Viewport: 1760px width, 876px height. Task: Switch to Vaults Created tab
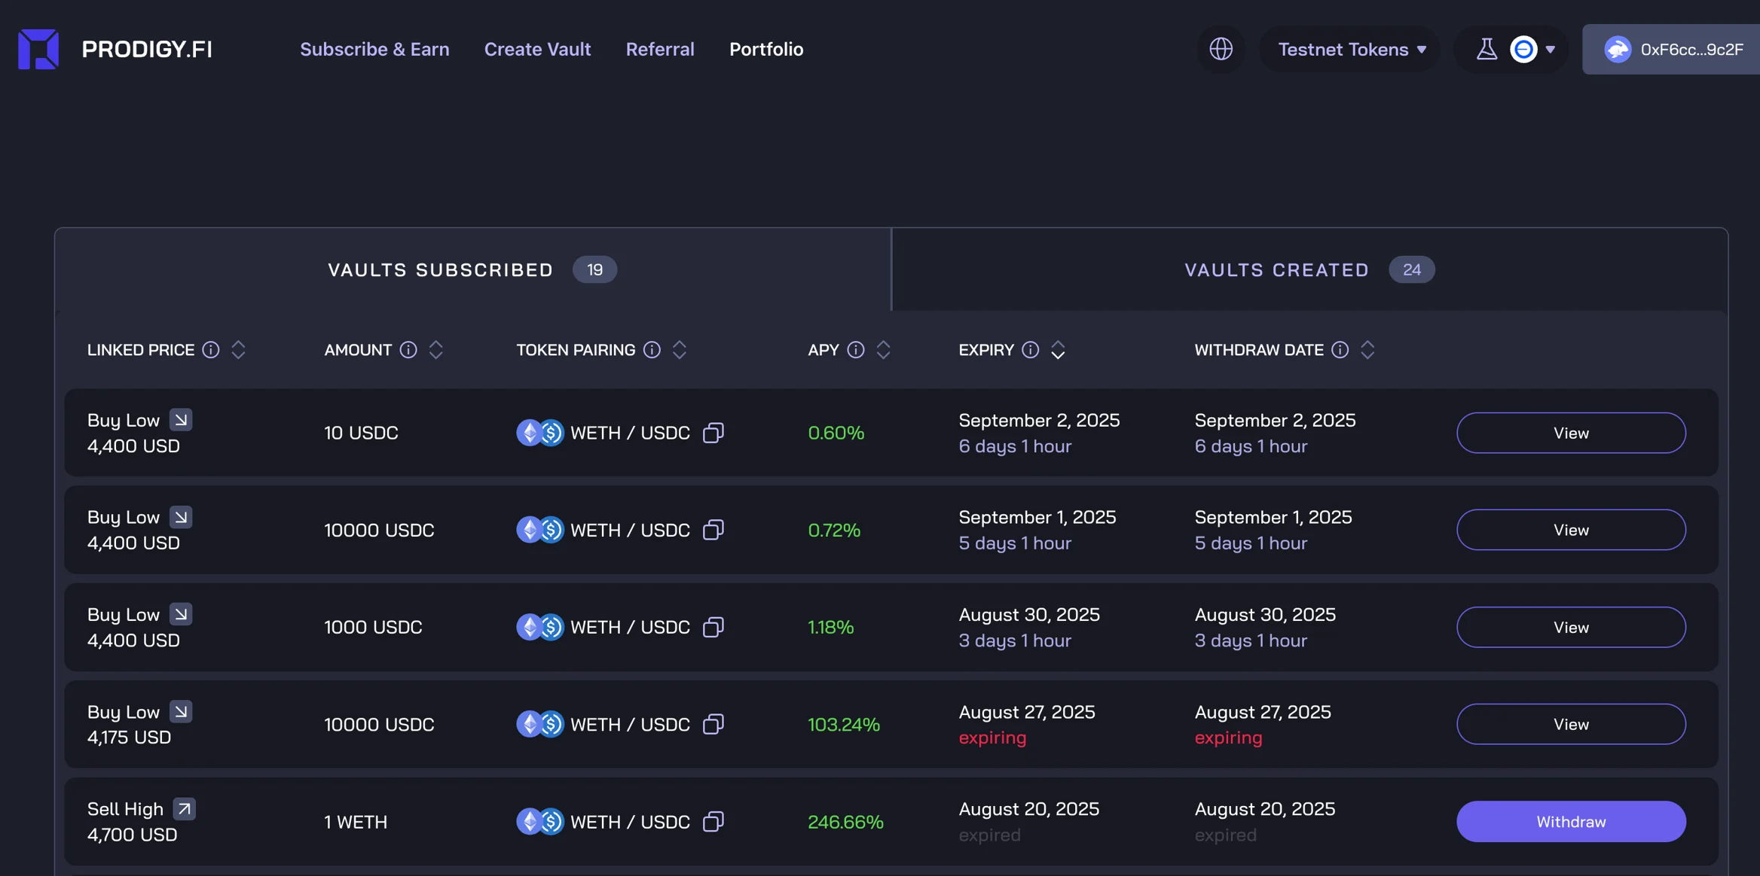click(x=1309, y=269)
